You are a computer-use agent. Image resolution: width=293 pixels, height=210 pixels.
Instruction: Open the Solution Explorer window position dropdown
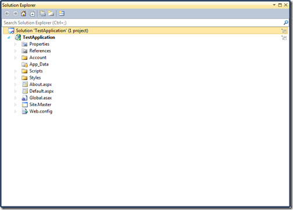coord(274,5)
